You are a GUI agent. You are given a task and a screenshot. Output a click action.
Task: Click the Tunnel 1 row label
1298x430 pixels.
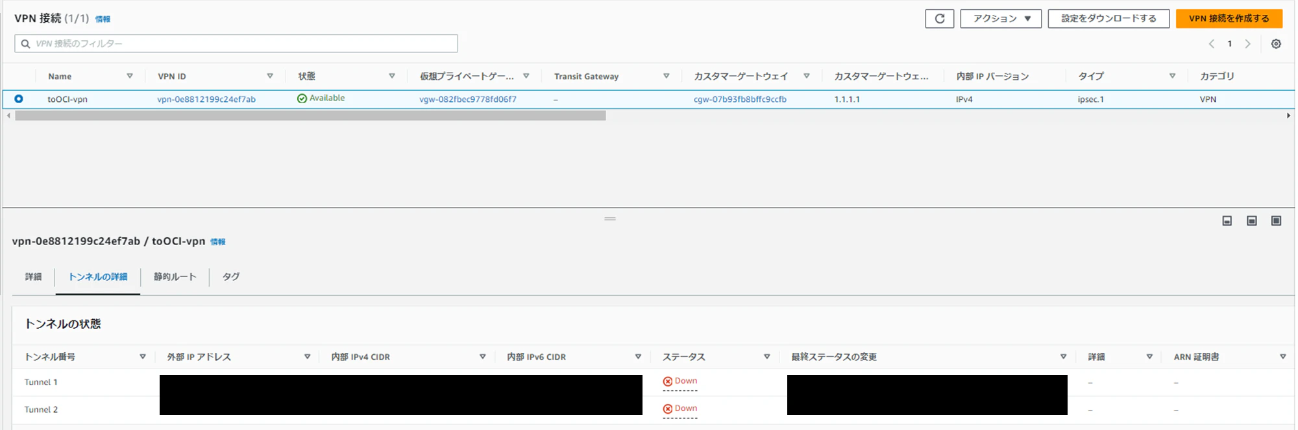tap(41, 382)
